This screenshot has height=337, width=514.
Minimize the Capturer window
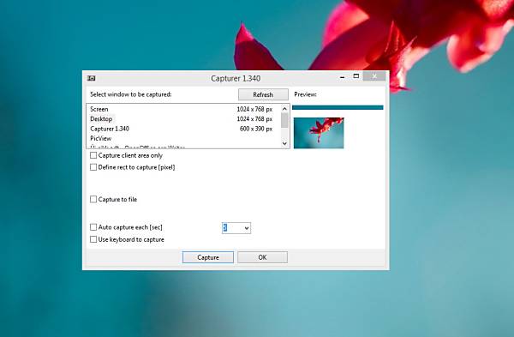click(x=342, y=77)
